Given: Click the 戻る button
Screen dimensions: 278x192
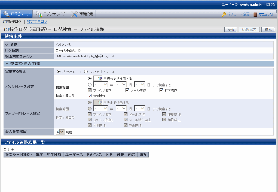Looking at the screenshot, I should [231, 29].
